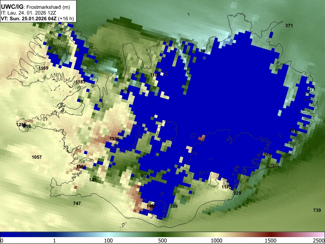This screenshot has width=325, height=244.
Task: Click the colorbar label 2500
Action: pyautogui.click(x=319, y=241)
